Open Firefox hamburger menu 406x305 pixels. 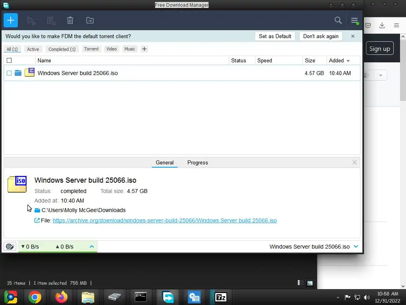(x=396, y=25)
